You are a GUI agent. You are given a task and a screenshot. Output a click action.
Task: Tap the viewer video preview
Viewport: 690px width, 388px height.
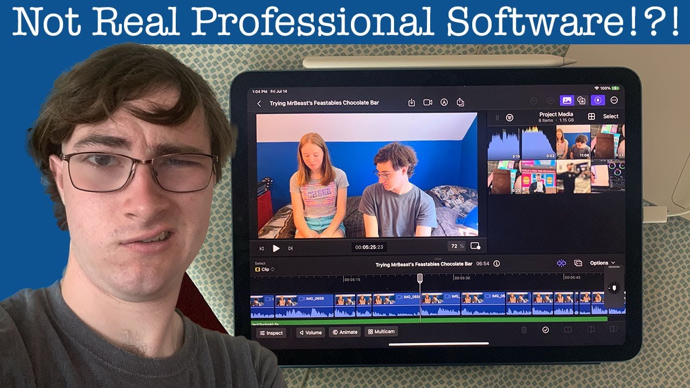(367, 175)
